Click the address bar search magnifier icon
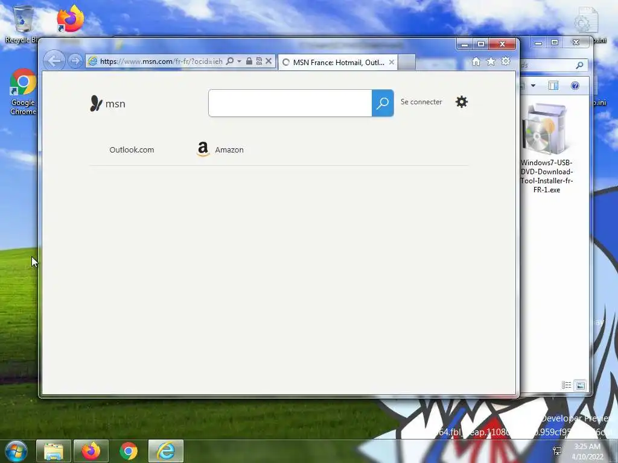This screenshot has height=463, width=618. click(x=230, y=61)
